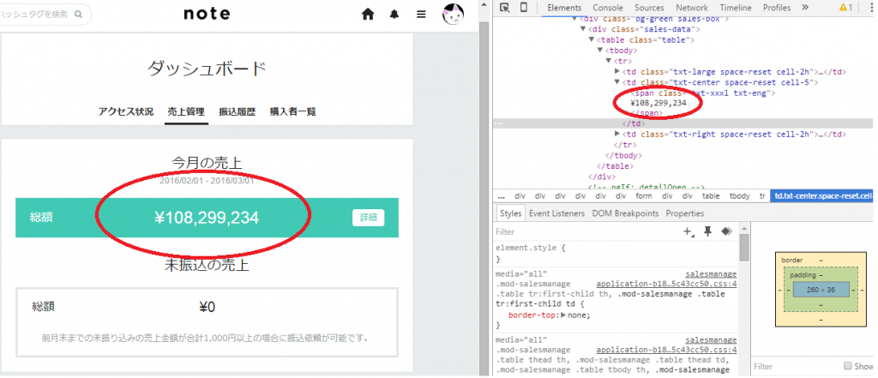Add new style rule plus icon
The width and height of the screenshot is (878, 378).
687,231
